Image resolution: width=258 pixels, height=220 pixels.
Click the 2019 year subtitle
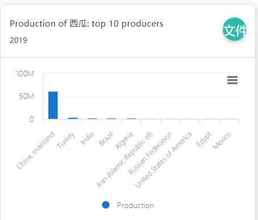coord(19,40)
